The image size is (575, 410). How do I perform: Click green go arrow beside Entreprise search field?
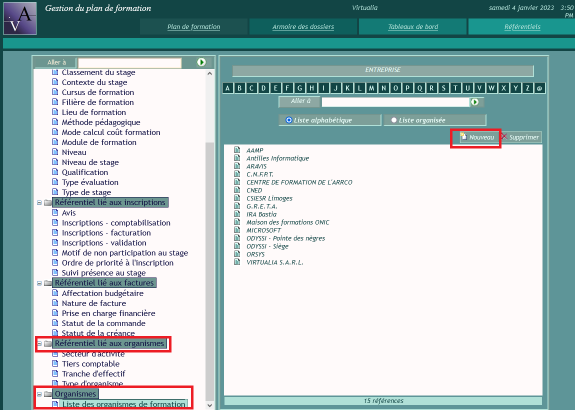coord(475,102)
